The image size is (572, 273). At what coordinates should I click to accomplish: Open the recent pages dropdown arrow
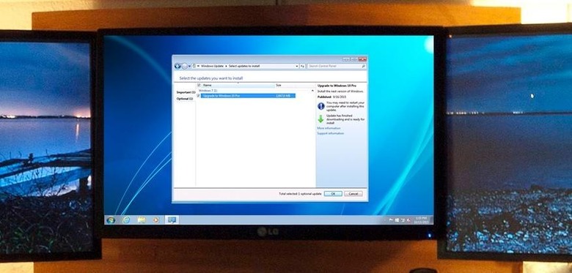189,67
